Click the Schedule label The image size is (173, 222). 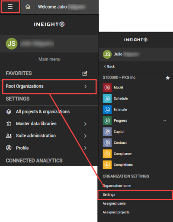121,98
